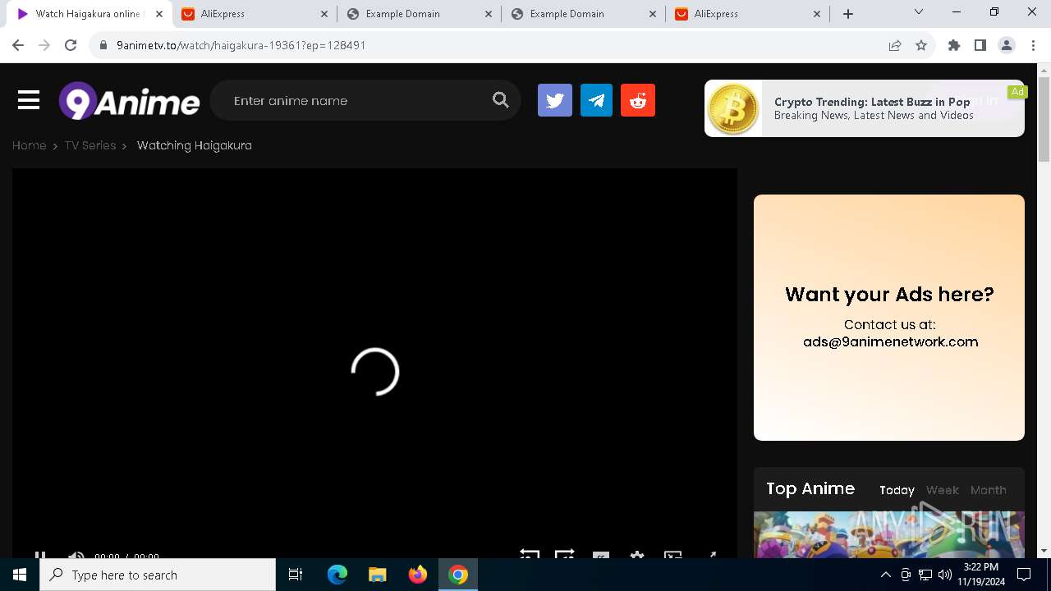Launch Microsoft Edge from taskbar
Image resolution: width=1051 pixels, height=591 pixels.
(x=337, y=575)
